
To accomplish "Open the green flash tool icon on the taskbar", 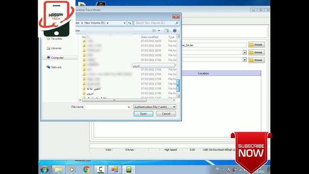I will 129,170.
